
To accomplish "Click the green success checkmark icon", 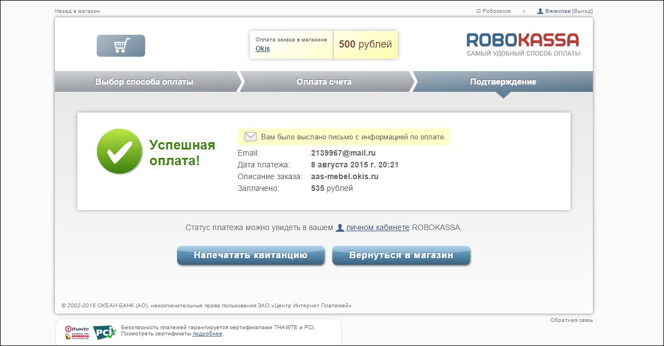I will [x=119, y=151].
